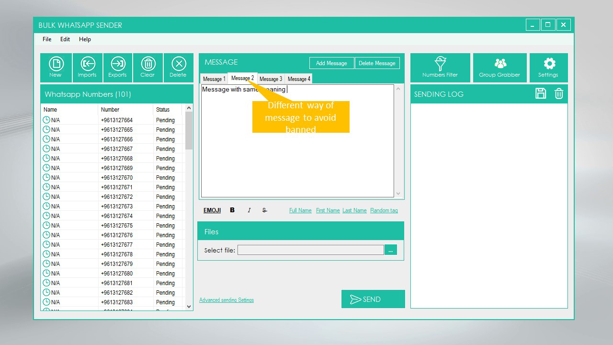This screenshot has height=345, width=613.
Task: Select number +9613127669
Action: coord(116,168)
